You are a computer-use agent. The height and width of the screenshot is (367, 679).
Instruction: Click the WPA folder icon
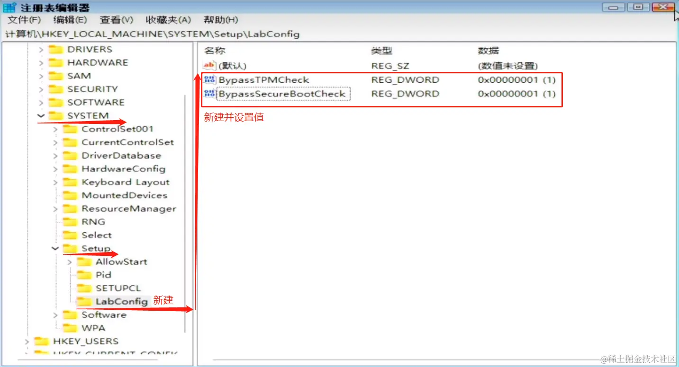[x=70, y=327]
